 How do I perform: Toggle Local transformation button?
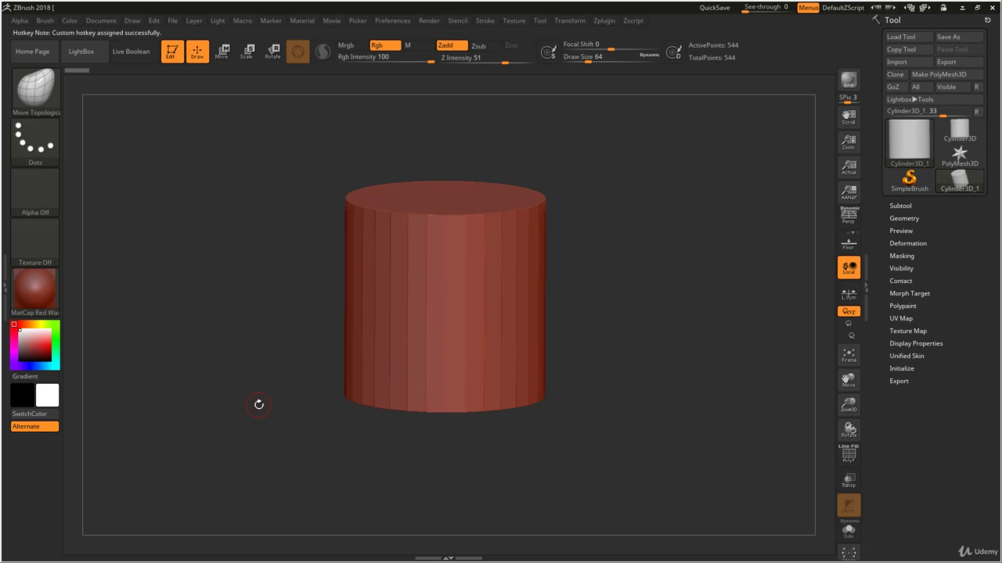point(849,267)
